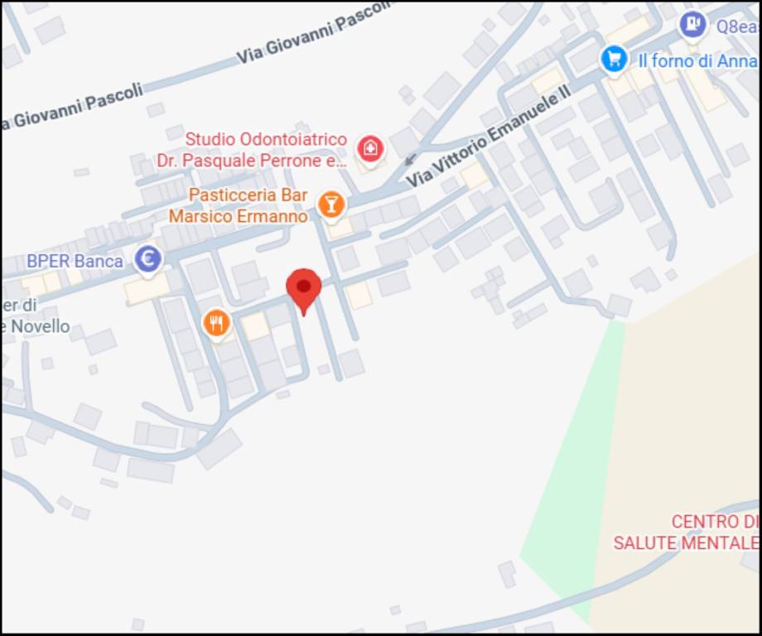The image size is (762, 636).
Task: Open Il forno di Anna shopping cart icon
Action: point(615,60)
